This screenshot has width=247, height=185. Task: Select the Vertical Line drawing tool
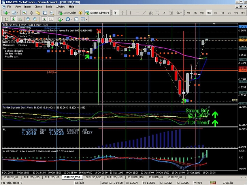(x=130, y=13)
